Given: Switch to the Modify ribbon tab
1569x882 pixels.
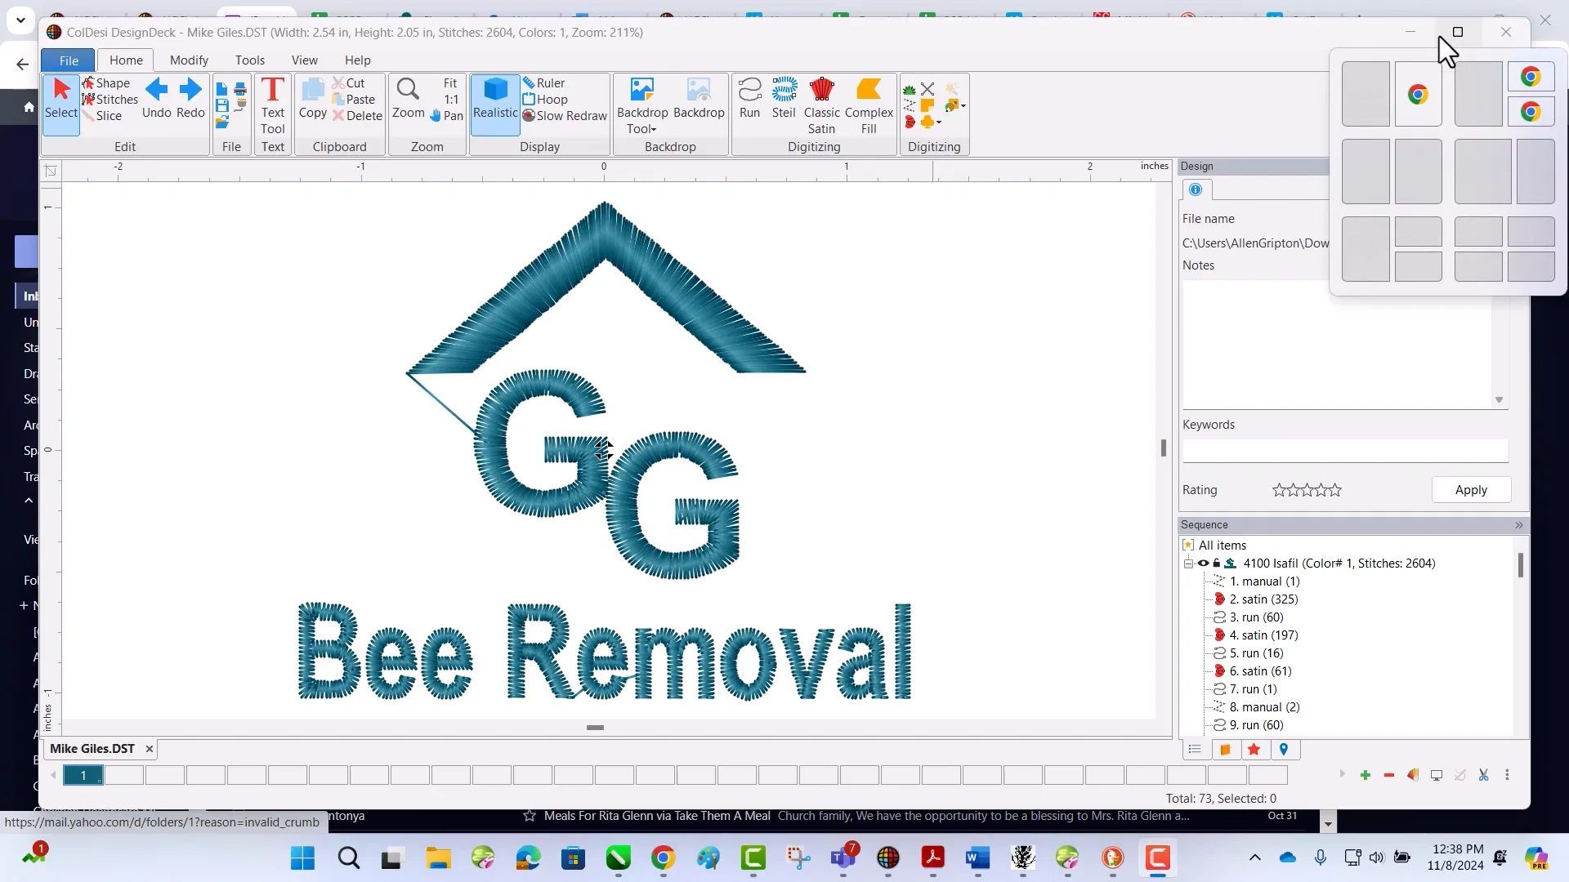Looking at the screenshot, I should (x=189, y=60).
